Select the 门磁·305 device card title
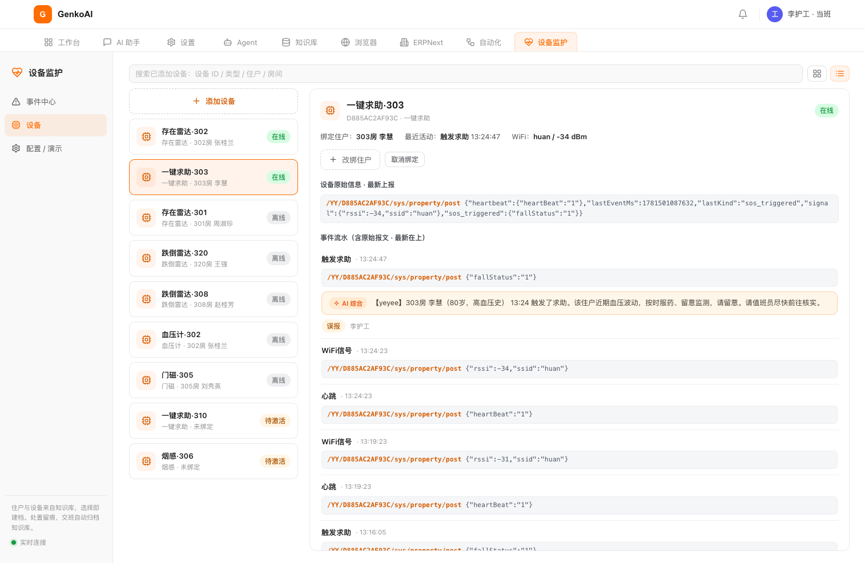This screenshot has height=563, width=865. (x=178, y=375)
